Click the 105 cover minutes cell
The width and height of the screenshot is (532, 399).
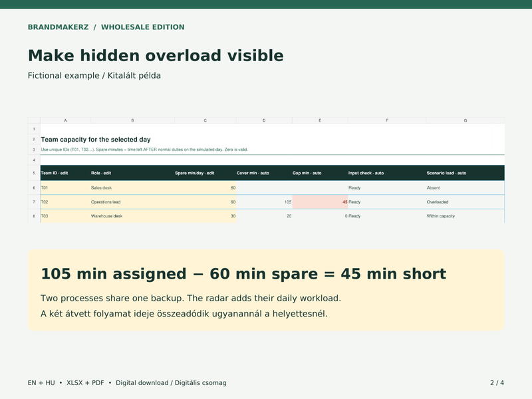tap(264, 202)
